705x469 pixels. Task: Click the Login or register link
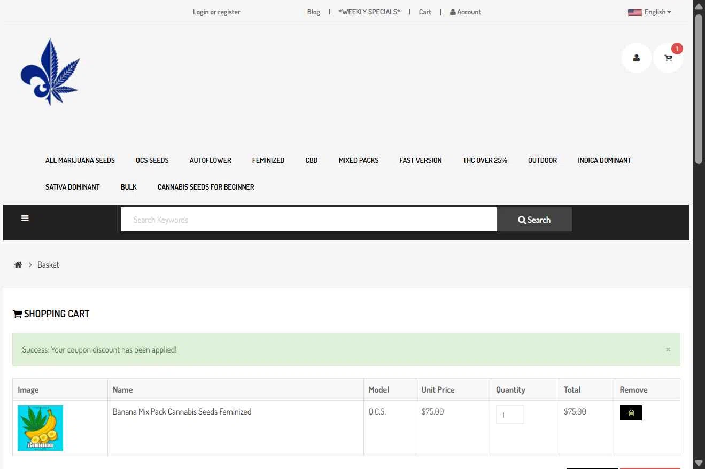point(216,12)
